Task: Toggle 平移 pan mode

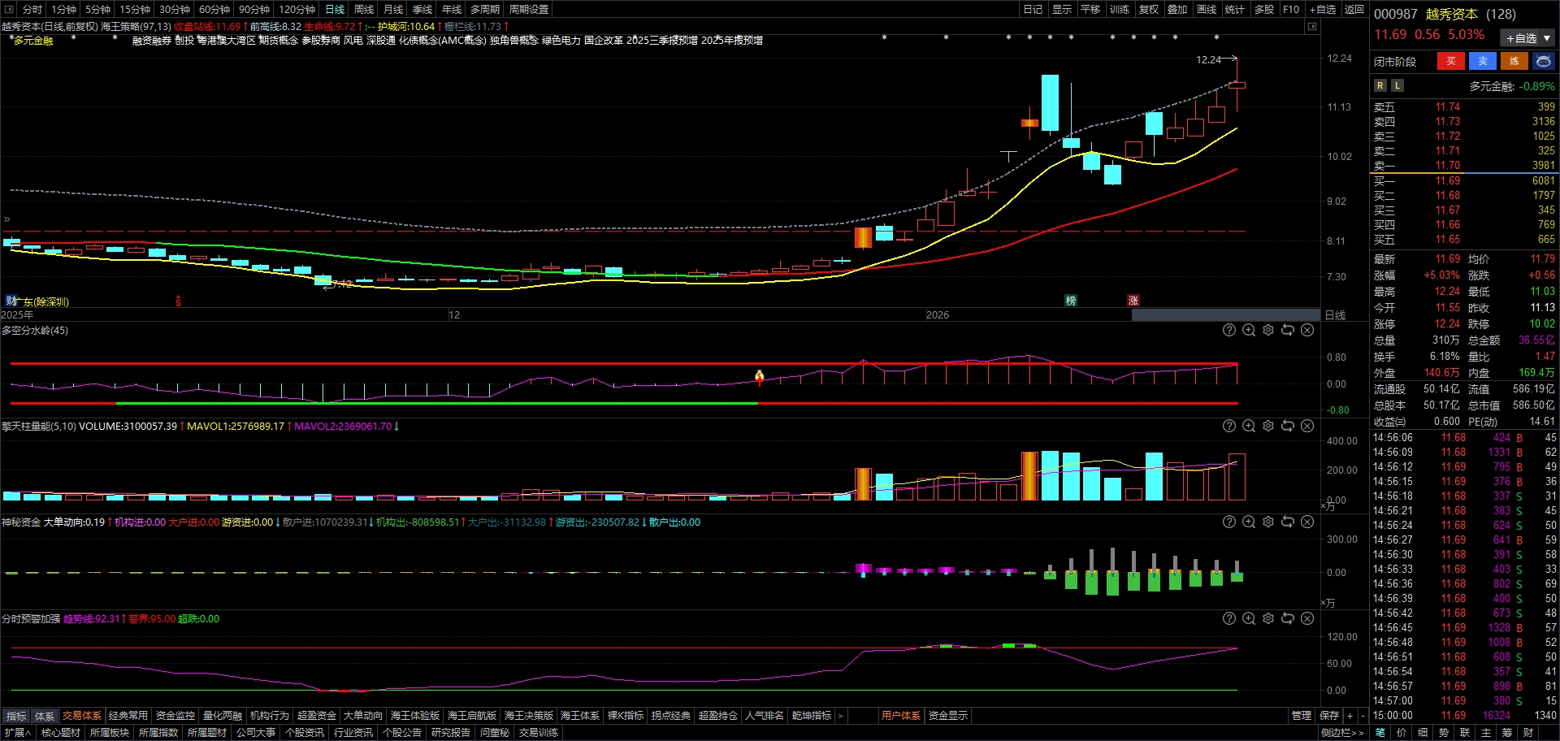Action: pyautogui.click(x=1090, y=9)
